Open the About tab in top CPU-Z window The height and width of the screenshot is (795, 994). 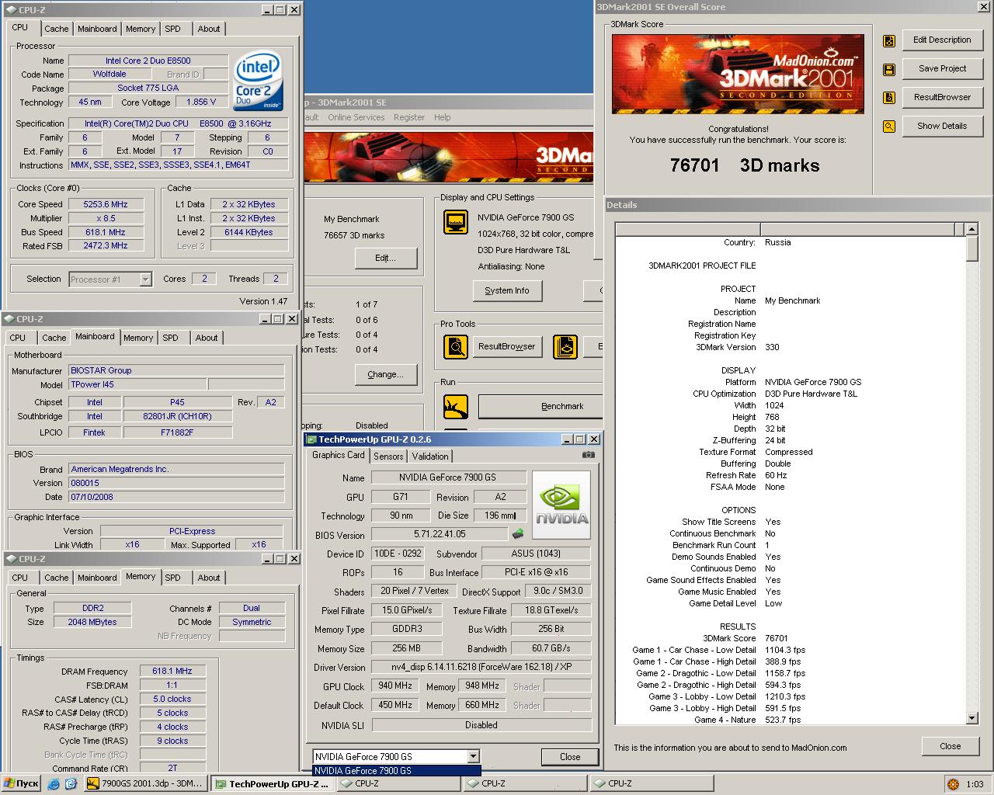click(x=208, y=29)
